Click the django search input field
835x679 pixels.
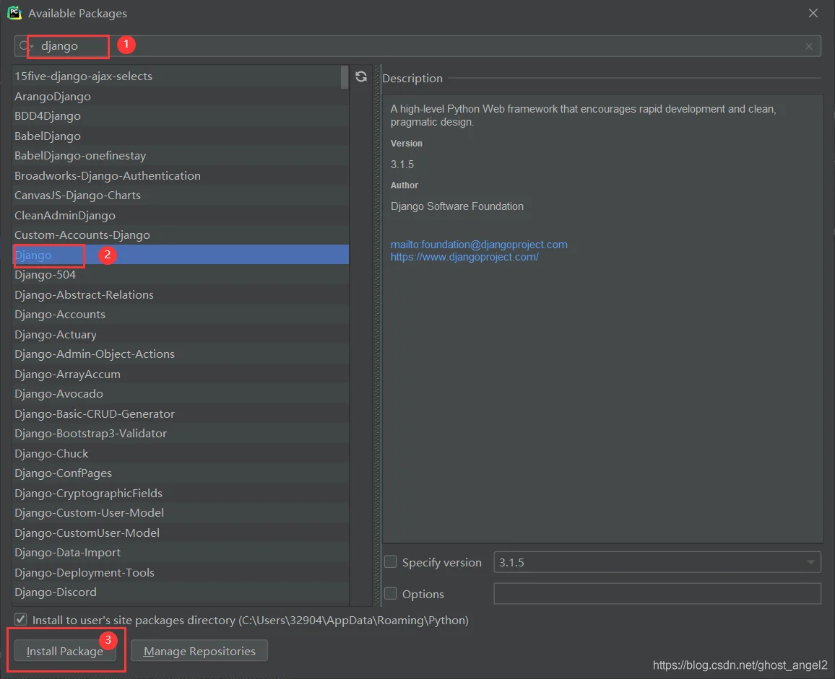418,46
